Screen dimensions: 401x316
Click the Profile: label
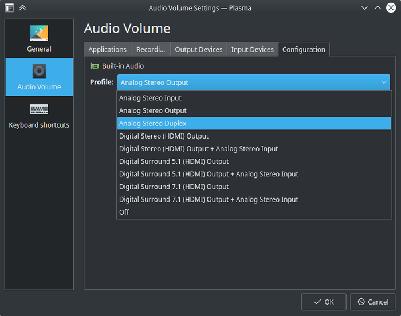[x=101, y=82]
